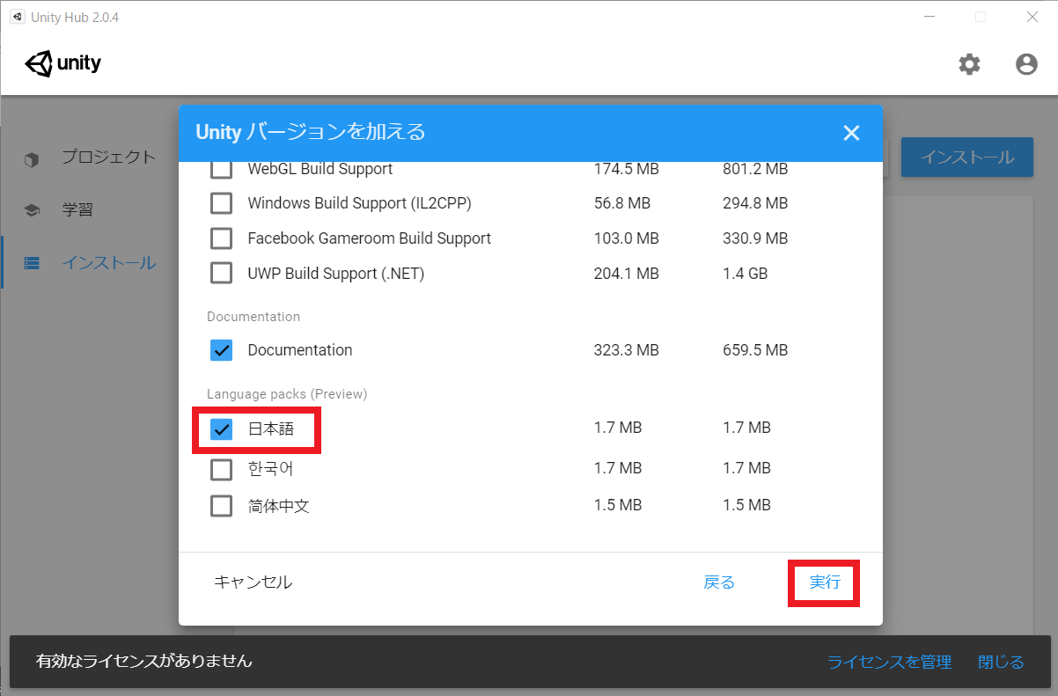Click the Windows Build Support (IL2CPP) label
Image resolution: width=1058 pixels, height=696 pixels.
(360, 203)
